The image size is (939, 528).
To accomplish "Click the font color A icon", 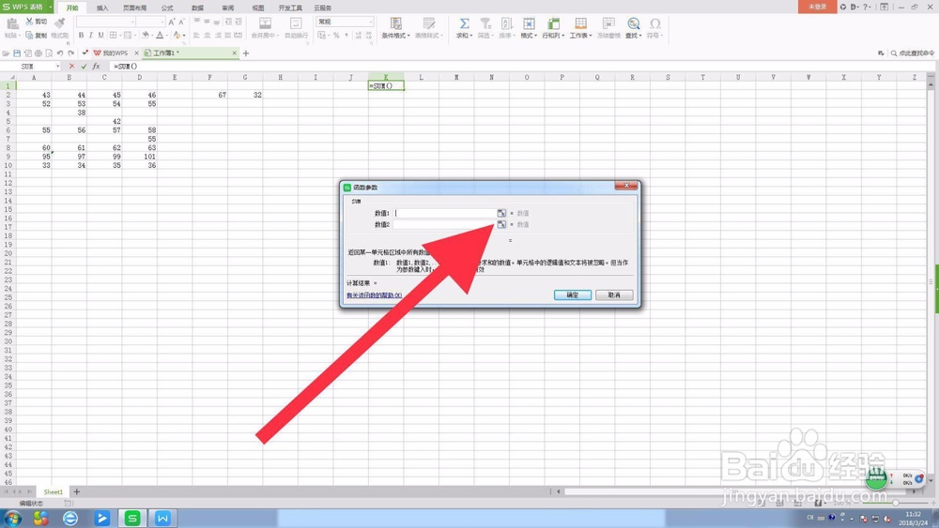I will pyautogui.click(x=160, y=36).
